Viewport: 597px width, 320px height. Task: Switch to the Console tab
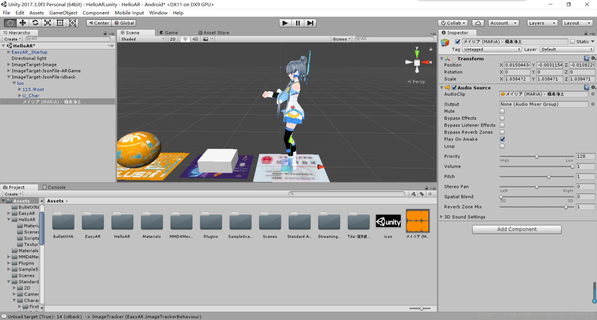[54, 187]
